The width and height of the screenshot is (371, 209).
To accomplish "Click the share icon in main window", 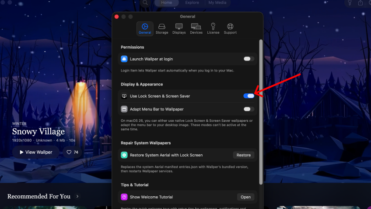I will tap(360, 3).
